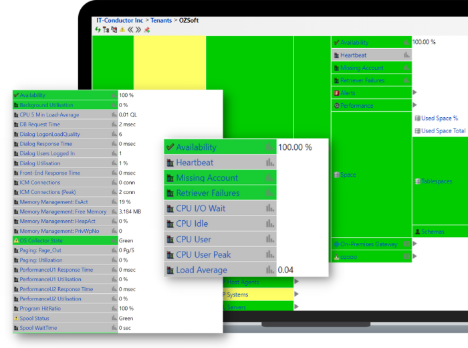Click the Space database icon
Screen dimensions: 468x348
(336, 175)
